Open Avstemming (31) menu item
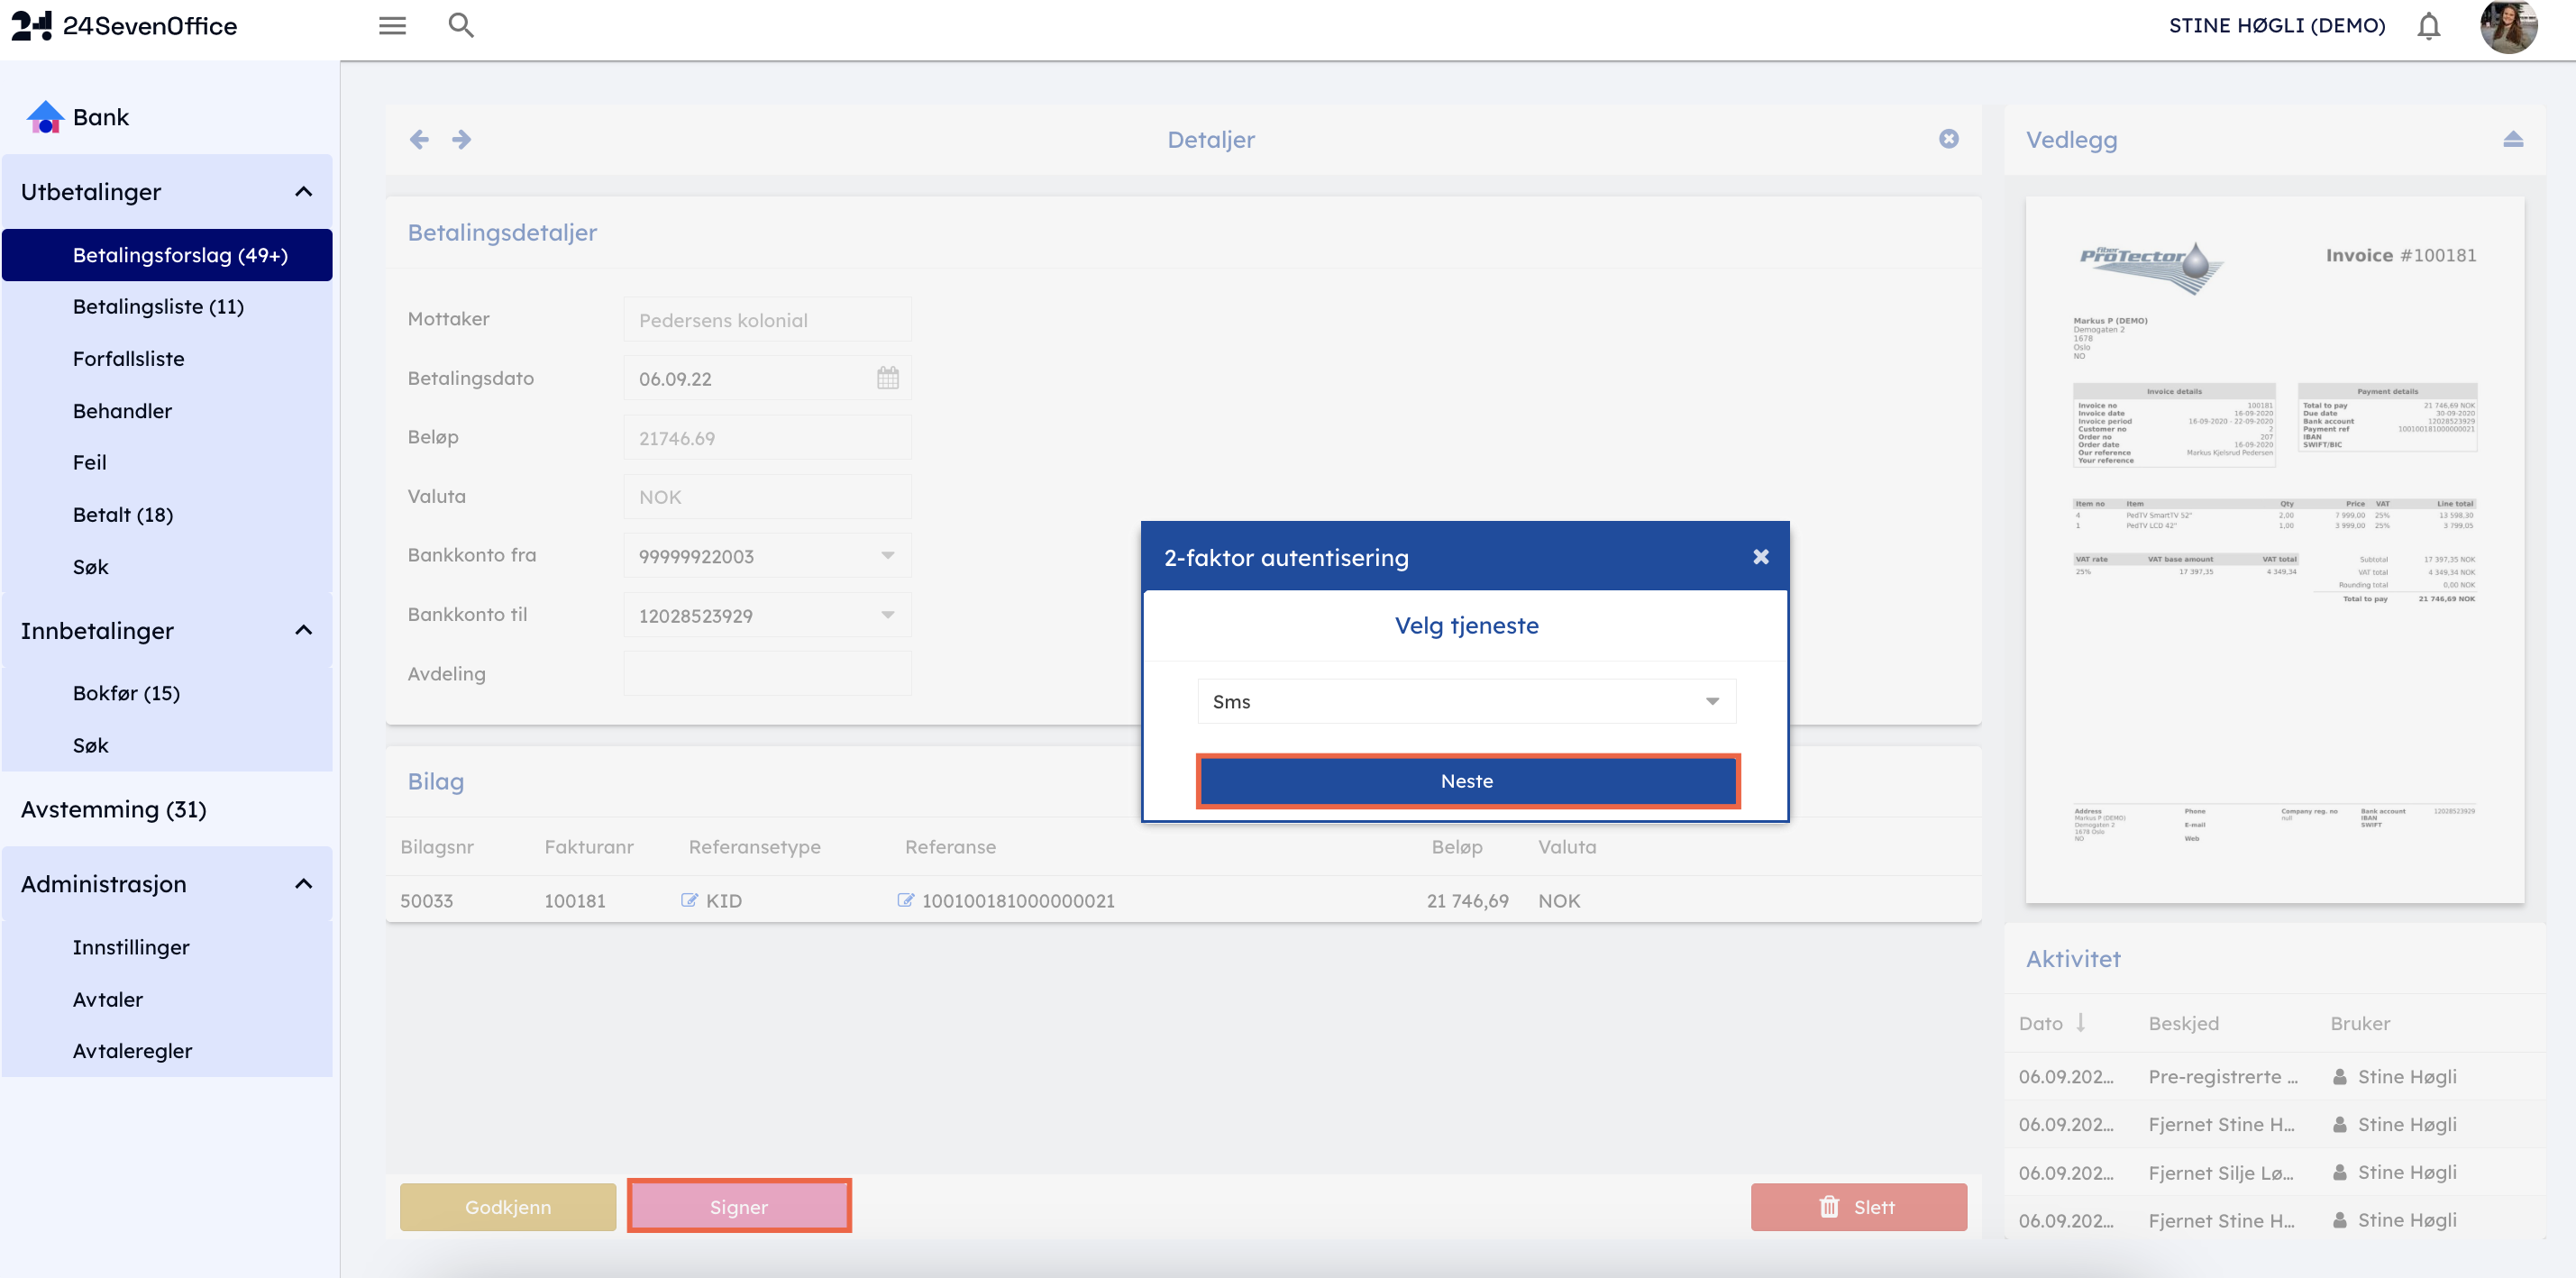 (113, 809)
